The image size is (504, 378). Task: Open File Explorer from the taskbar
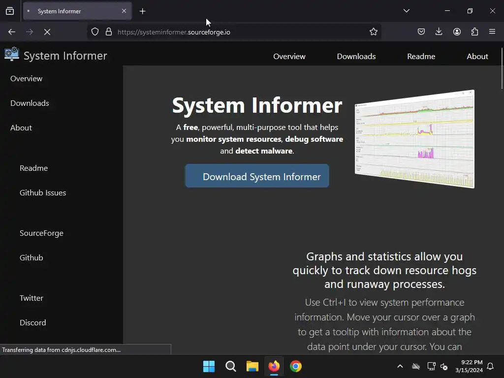pyautogui.click(x=252, y=366)
